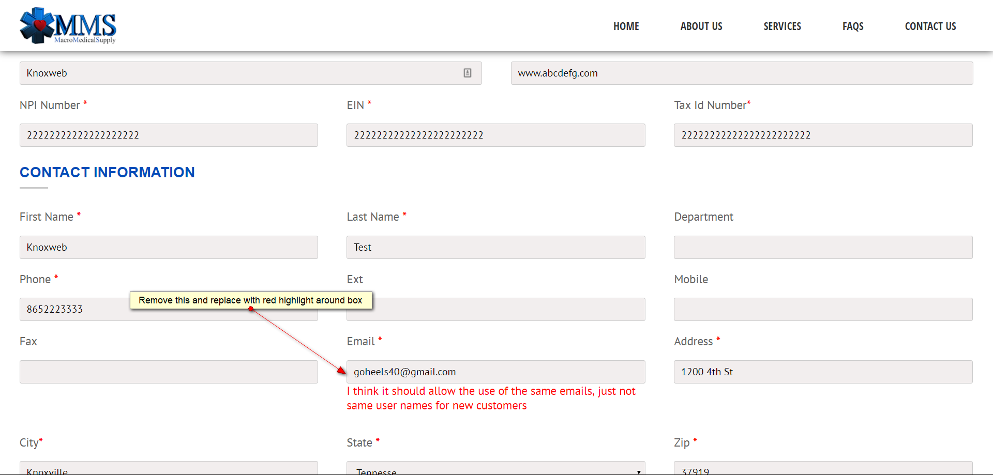
Task: Click the Address field showing 1200 4th St
Action: 823,372
